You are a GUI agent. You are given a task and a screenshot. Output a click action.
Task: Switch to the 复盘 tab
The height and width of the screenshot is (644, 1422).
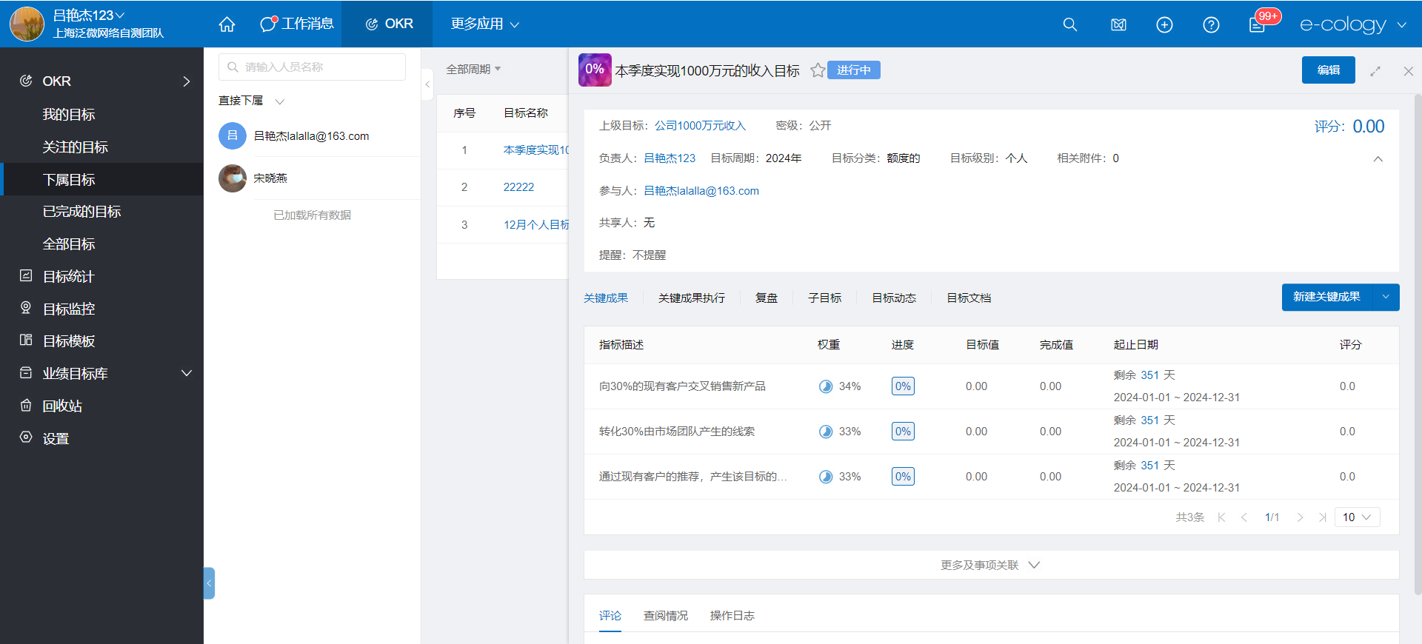pyautogui.click(x=767, y=298)
